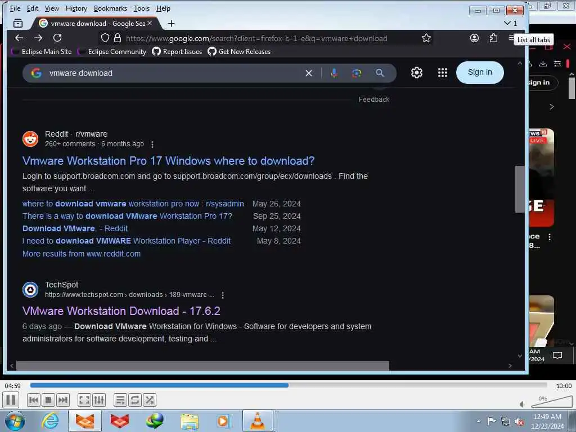
Task: Click the Sign in button
Action: click(x=480, y=73)
